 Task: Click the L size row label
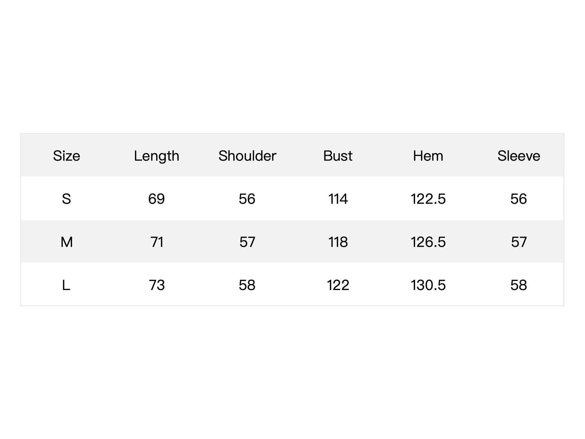pos(66,285)
